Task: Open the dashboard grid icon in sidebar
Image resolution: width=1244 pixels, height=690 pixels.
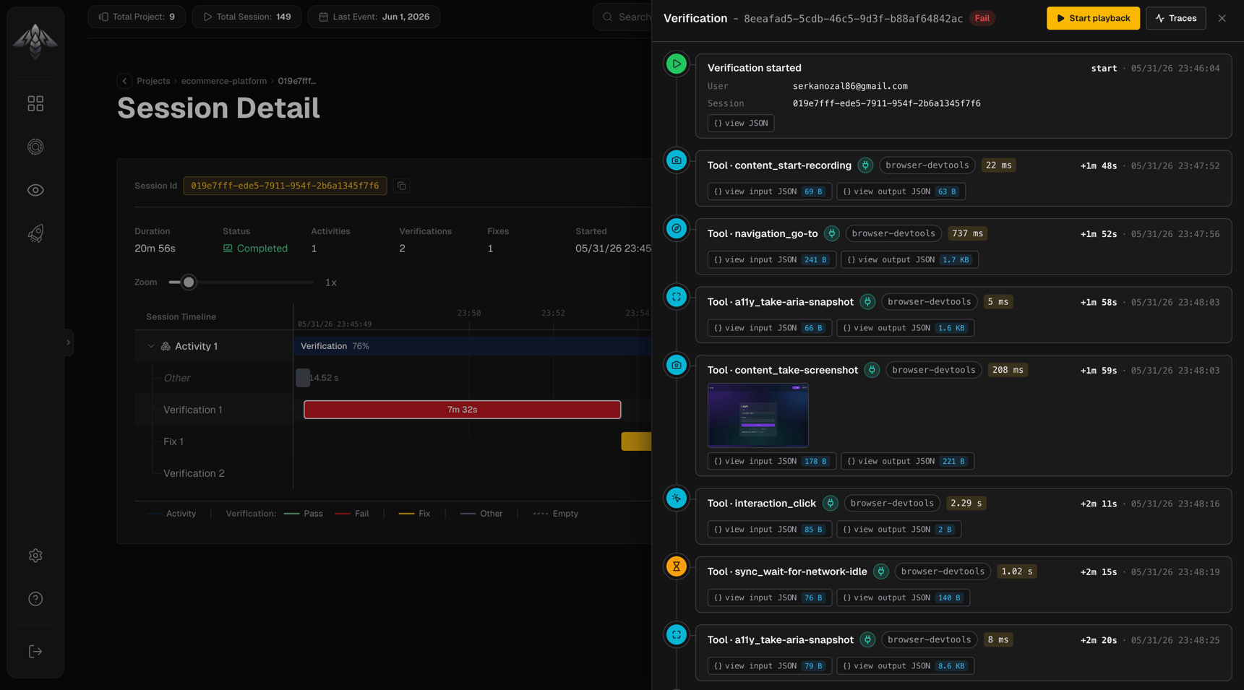Action: coord(35,103)
